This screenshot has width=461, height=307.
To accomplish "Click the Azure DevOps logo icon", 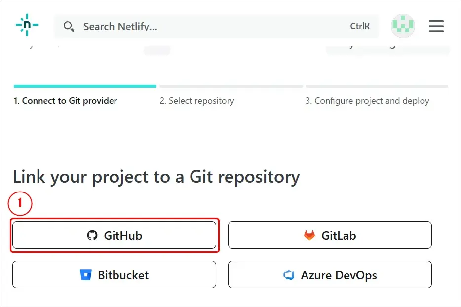I will (x=289, y=275).
